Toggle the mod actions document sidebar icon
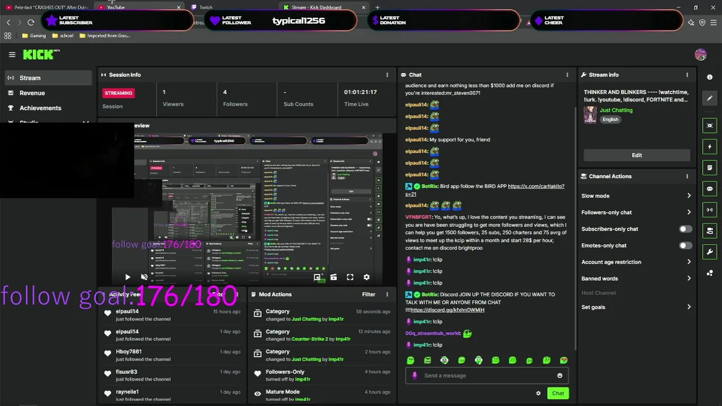 pyautogui.click(x=710, y=167)
